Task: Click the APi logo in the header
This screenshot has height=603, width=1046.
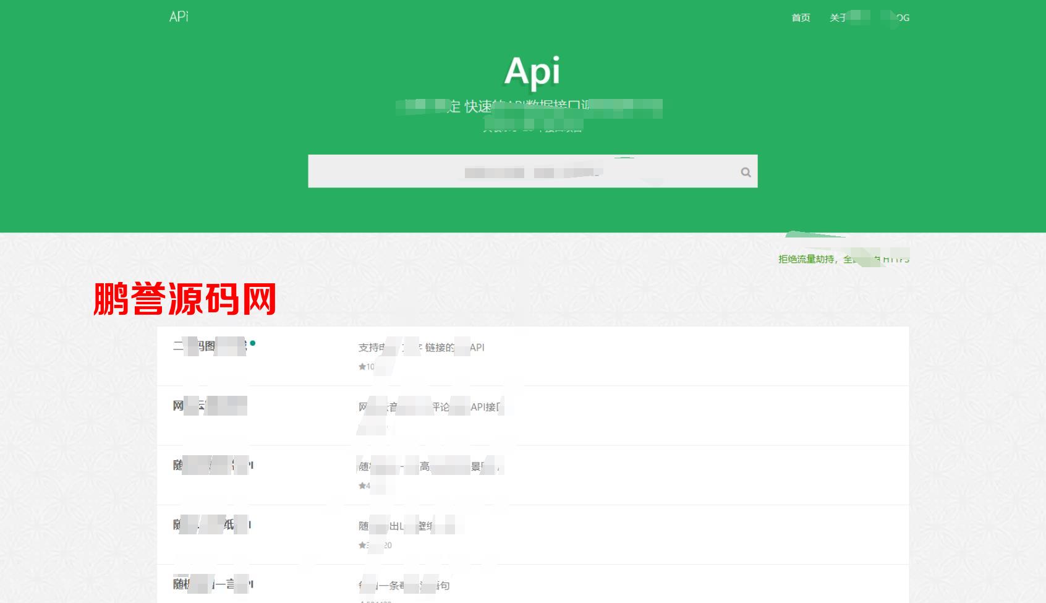Action: pos(179,17)
